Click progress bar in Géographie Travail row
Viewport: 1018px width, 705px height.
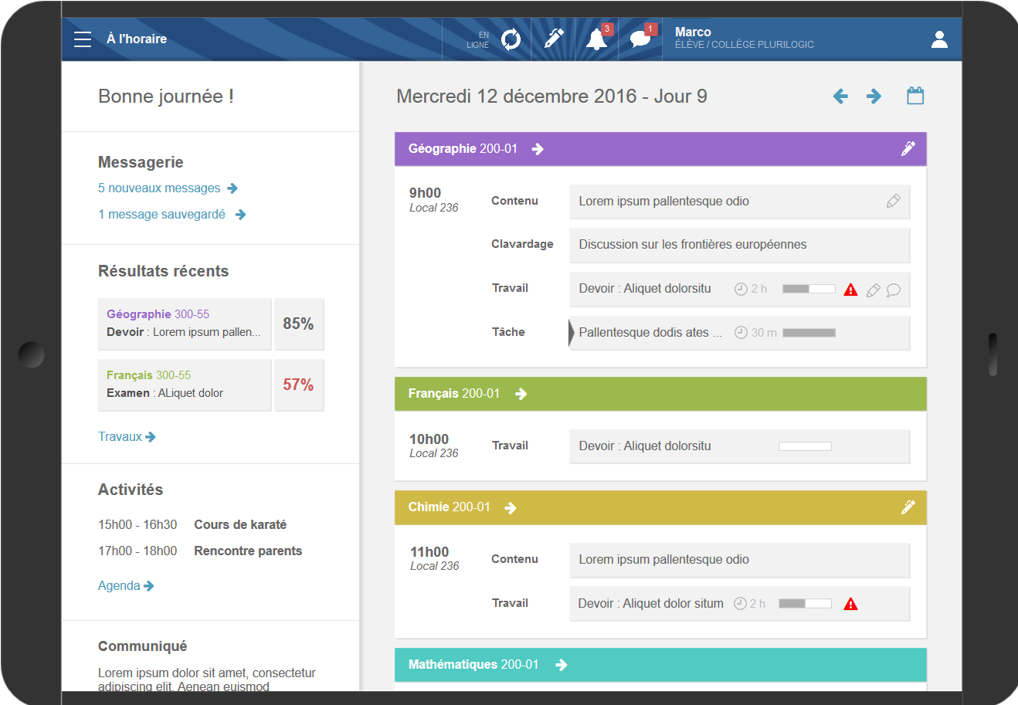point(809,289)
